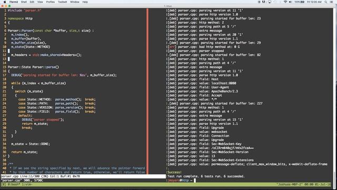Open the iTerm2 application menu

[x=14, y=2]
